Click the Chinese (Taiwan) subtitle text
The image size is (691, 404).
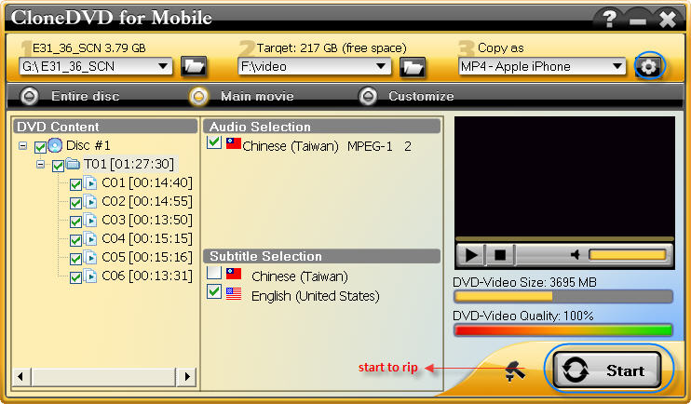(x=300, y=276)
